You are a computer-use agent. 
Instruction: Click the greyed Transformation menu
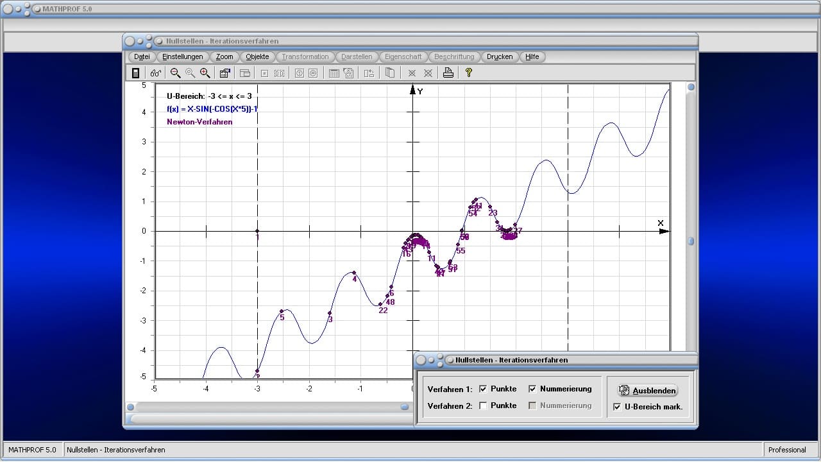[x=305, y=56]
